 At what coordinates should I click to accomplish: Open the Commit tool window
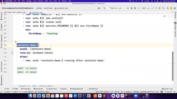tap(1, 27)
